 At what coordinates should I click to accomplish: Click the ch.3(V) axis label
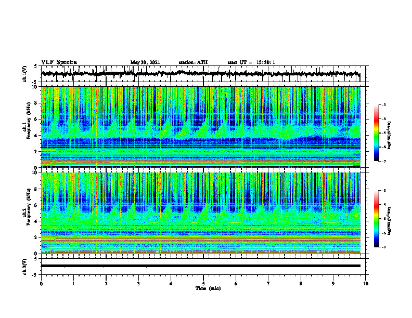(x=25, y=267)
